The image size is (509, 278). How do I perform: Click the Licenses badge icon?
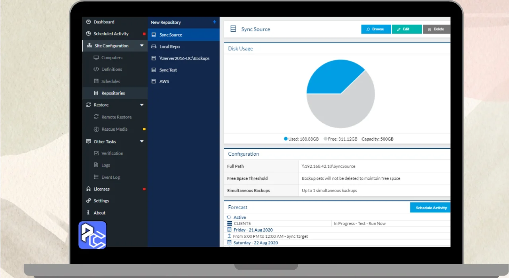[x=89, y=189]
